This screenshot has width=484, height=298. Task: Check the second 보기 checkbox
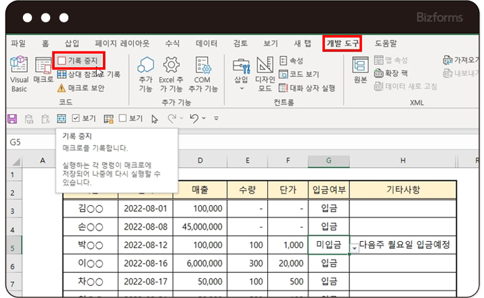123,119
